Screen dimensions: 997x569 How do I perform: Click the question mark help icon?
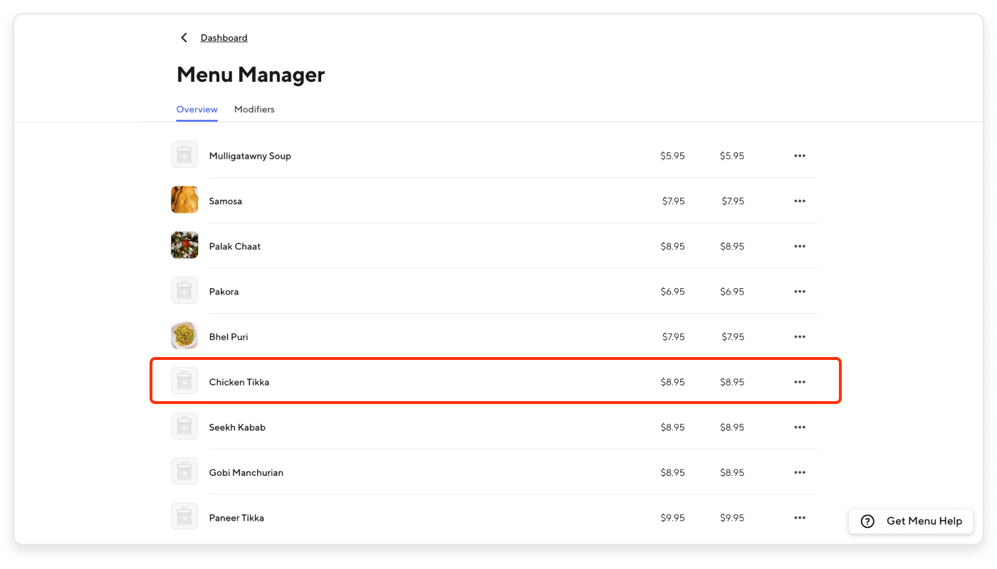(x=867, y=521)
